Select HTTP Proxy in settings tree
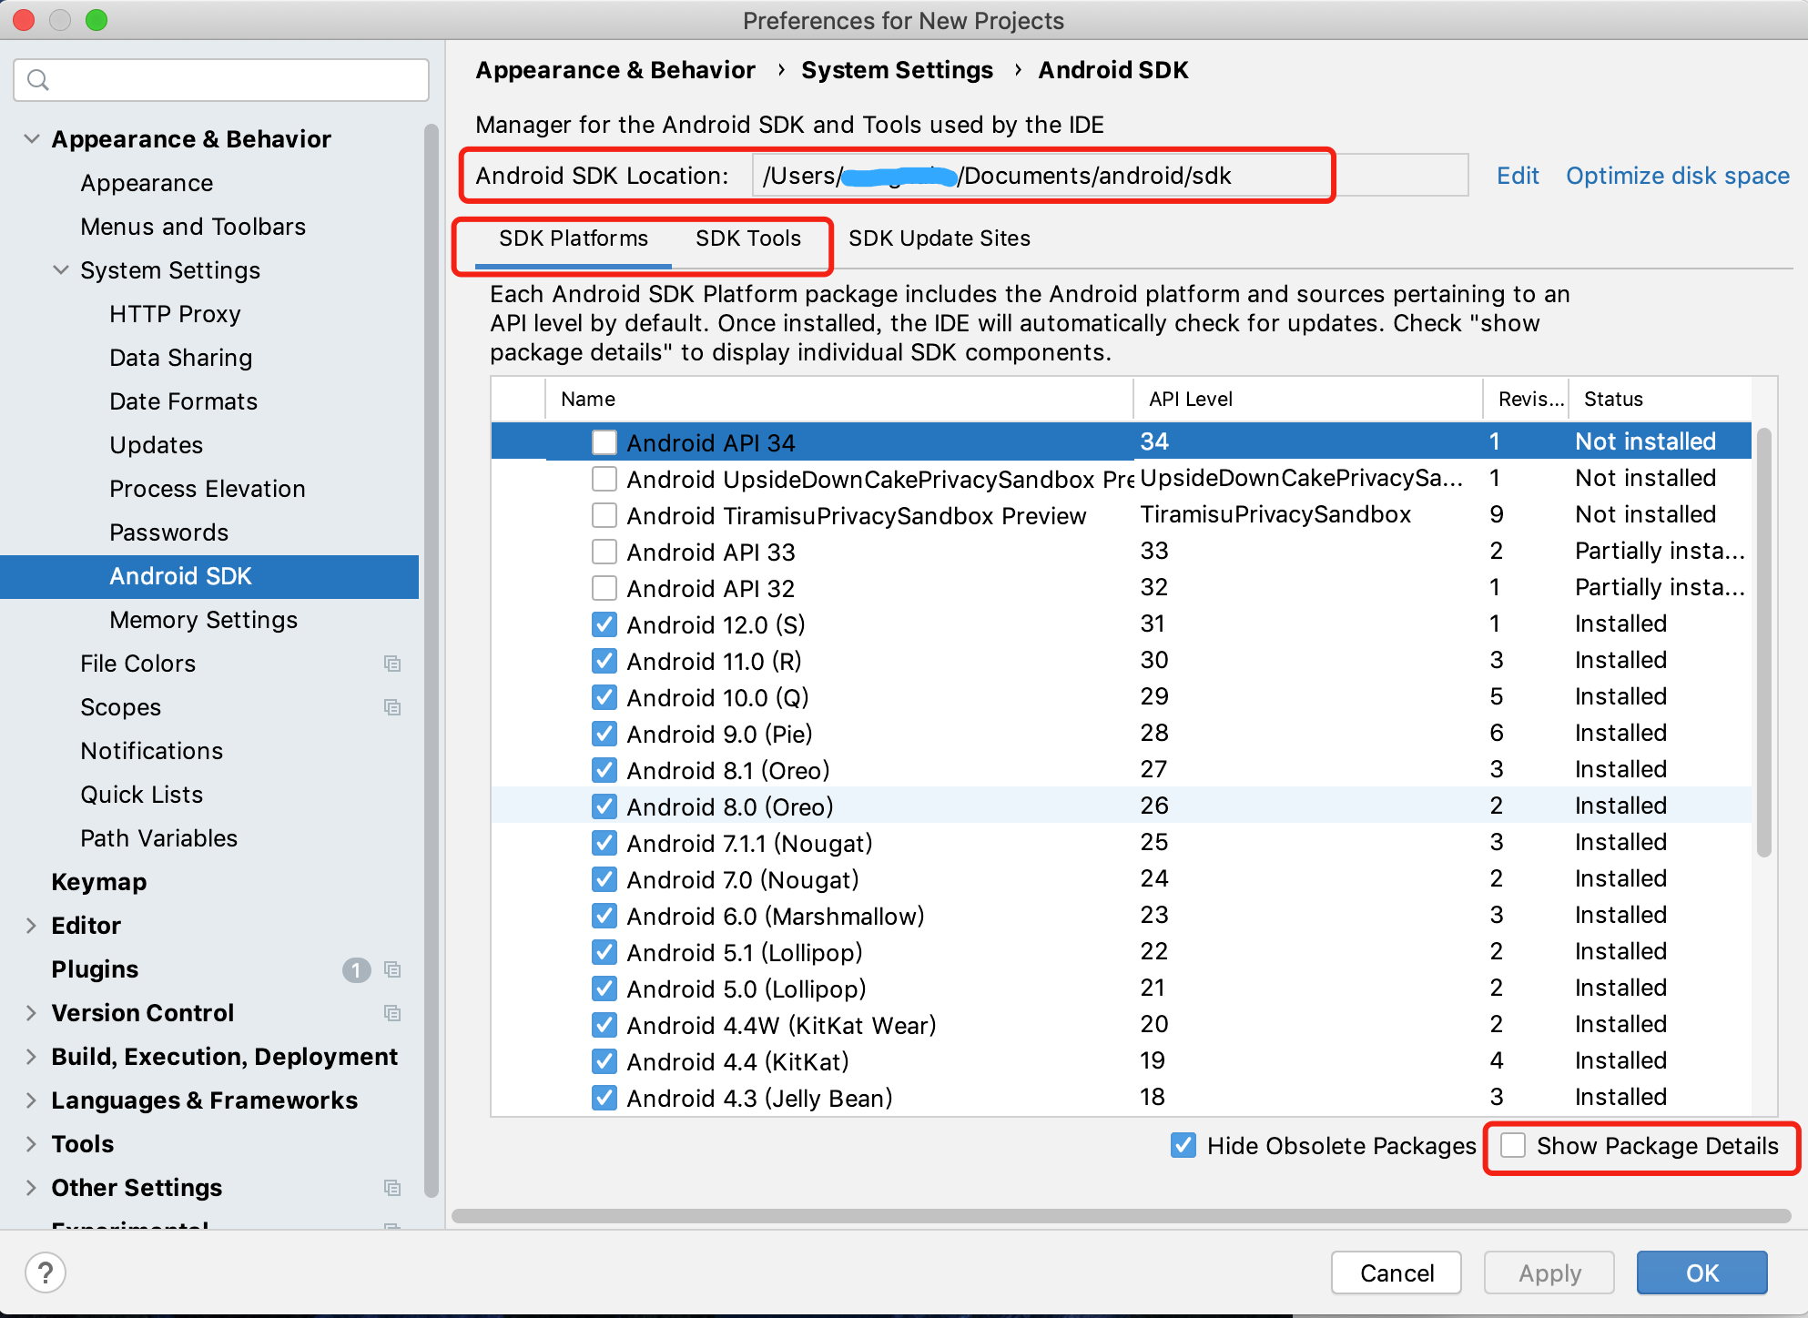The height and width of the screenshot is (1318, 1808). [175, 314]
